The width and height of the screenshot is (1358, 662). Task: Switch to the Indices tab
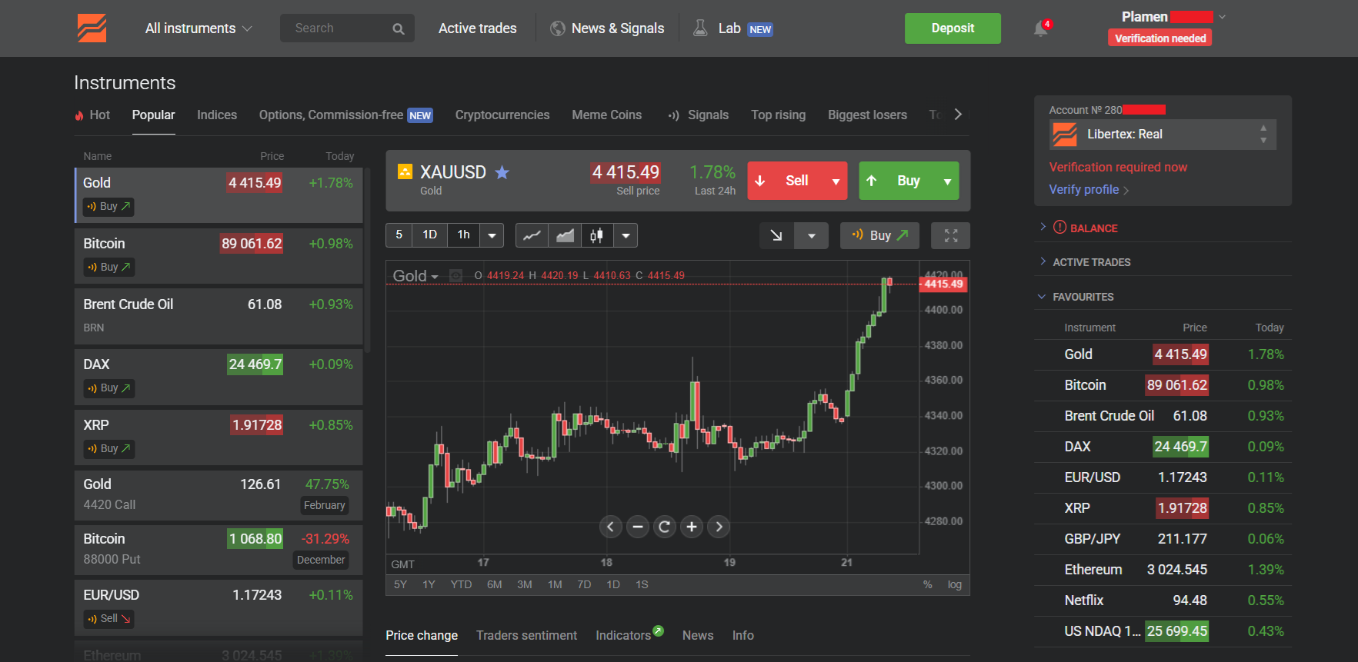click(217, 115)
